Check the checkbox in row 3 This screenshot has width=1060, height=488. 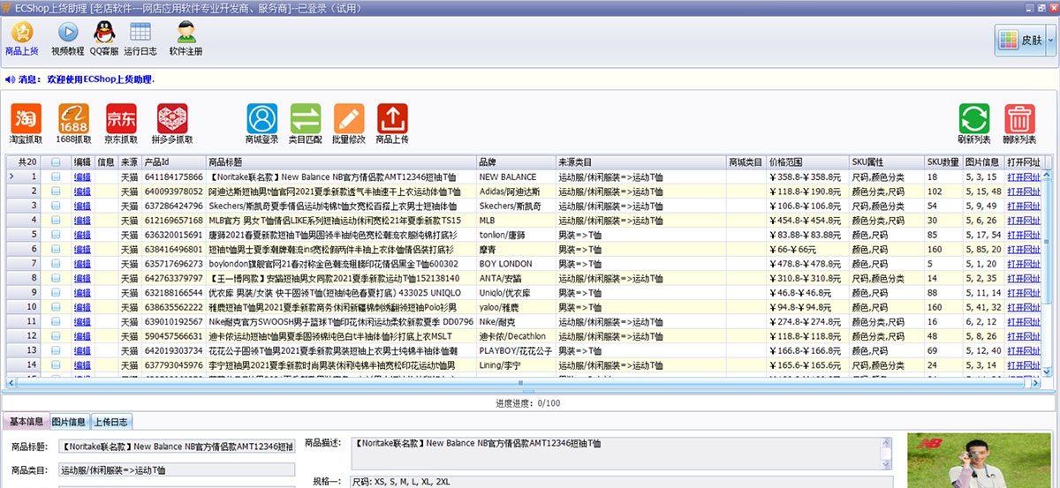56,206
